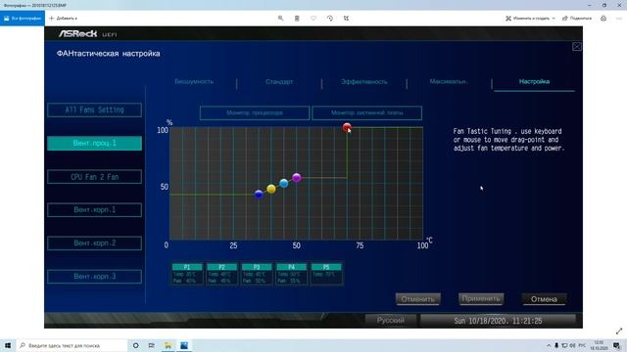Click All Fans Setting button

pos(94,110)
